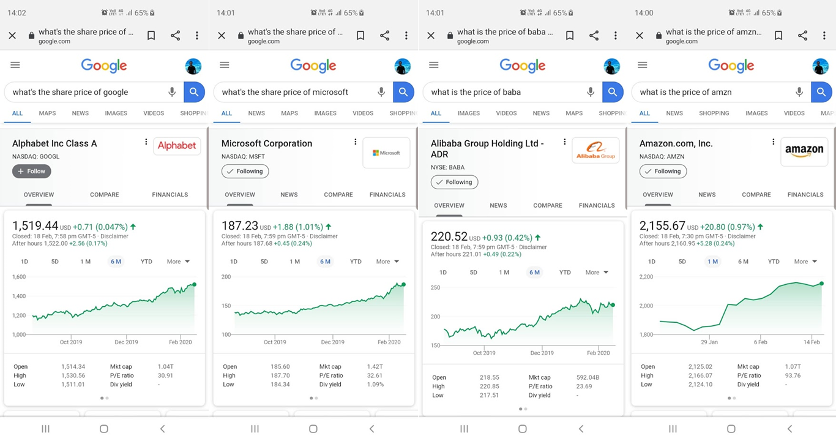Expand More time ranges on Alphabet chart
836x441 pixels.
(178, 262)
